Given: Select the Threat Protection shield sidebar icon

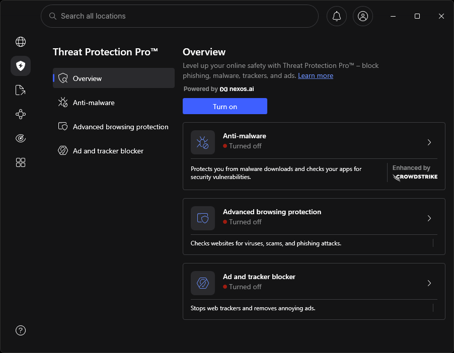Looking at the screenshot, I should tap(21, 66).
